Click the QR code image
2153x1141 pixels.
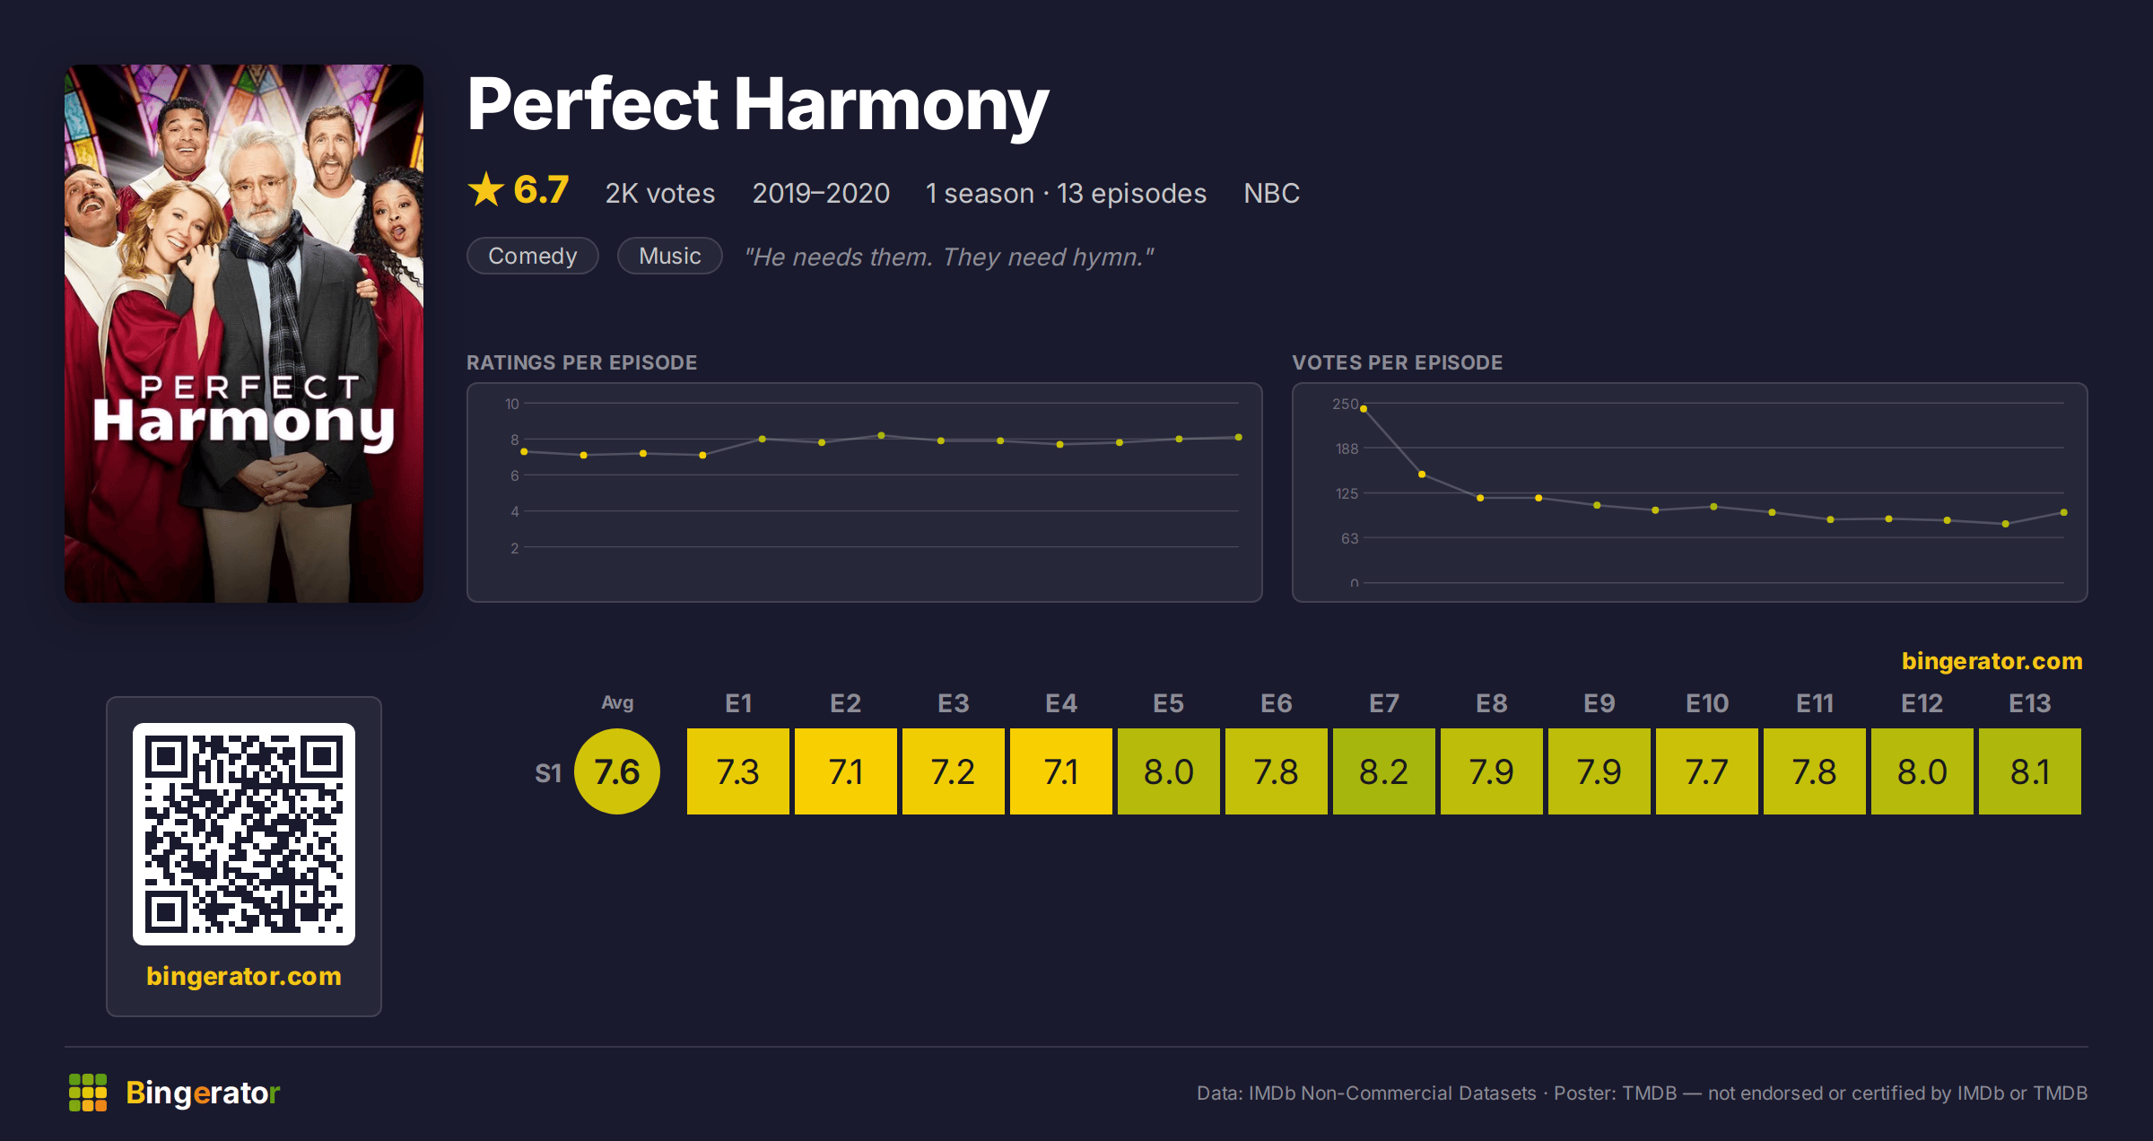pos(244,834)
